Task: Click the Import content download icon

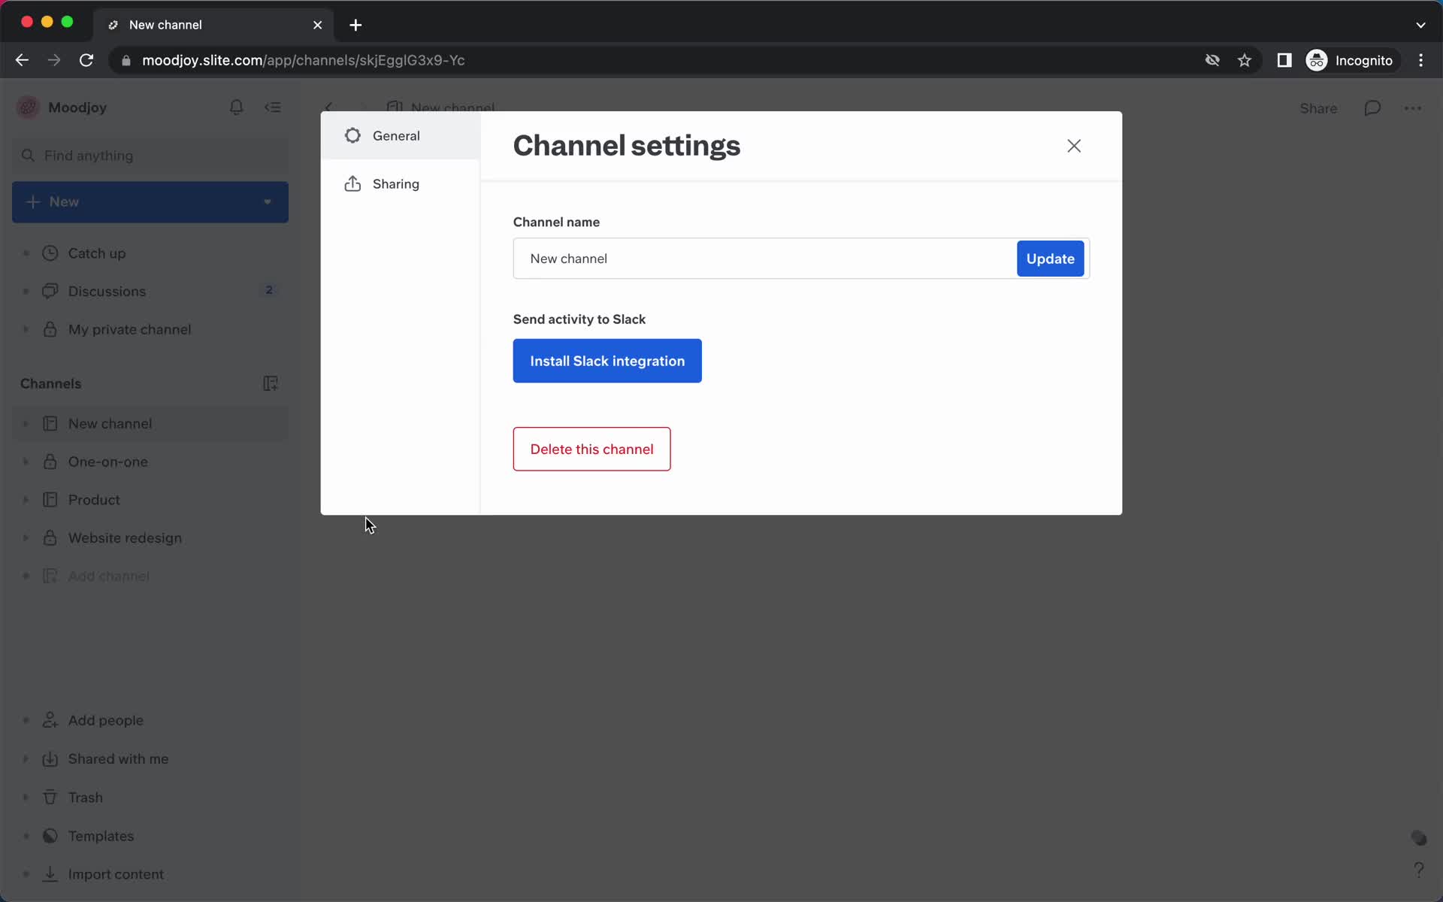Action: pos(50,874)
